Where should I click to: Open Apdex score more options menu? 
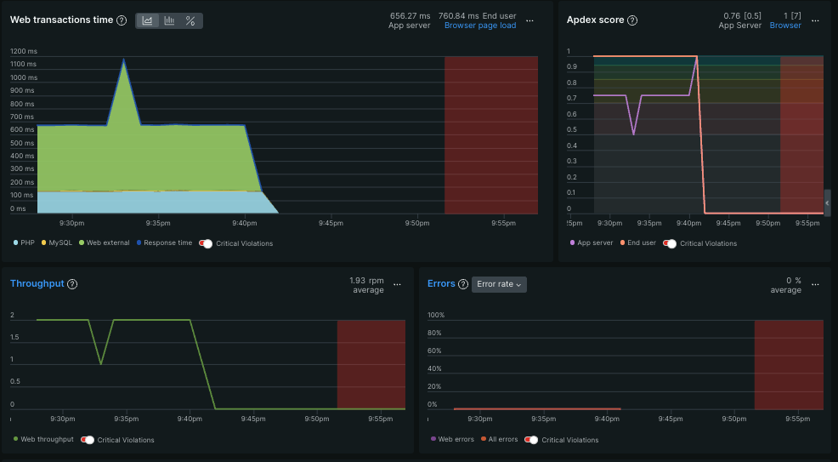[816, 21]
